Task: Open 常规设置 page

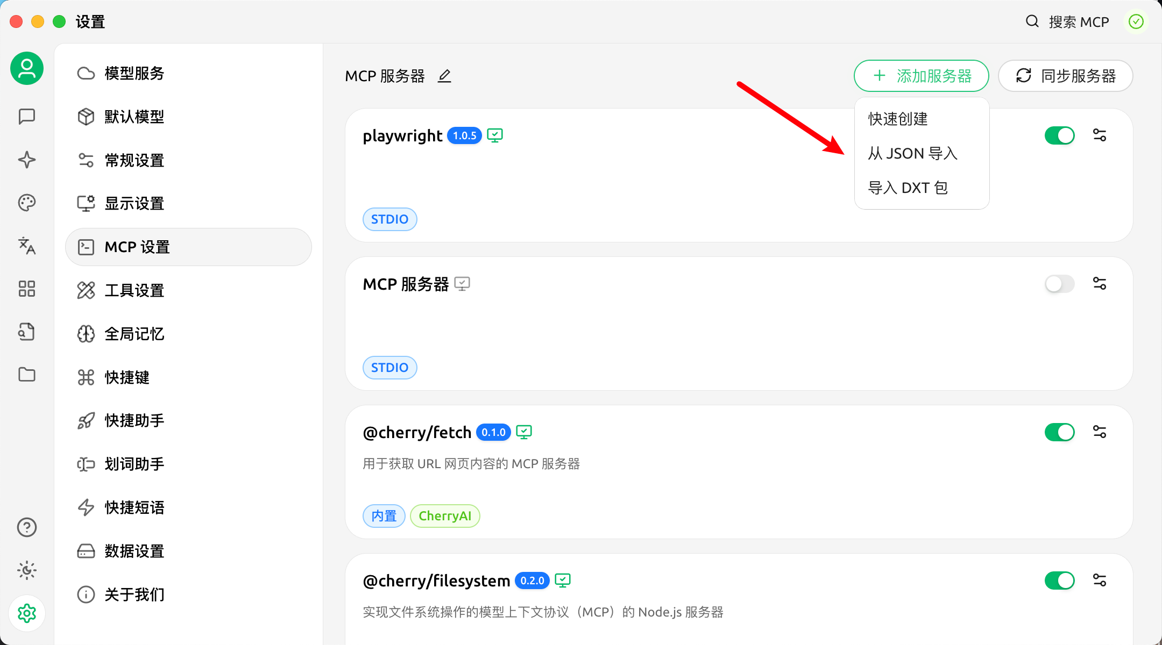Action: click(x=188, y=160)
